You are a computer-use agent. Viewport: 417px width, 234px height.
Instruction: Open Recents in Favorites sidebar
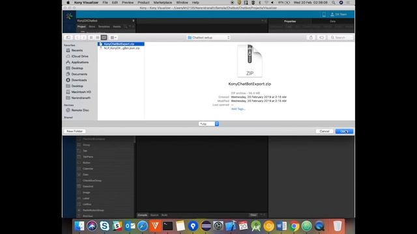pos(77,50)
